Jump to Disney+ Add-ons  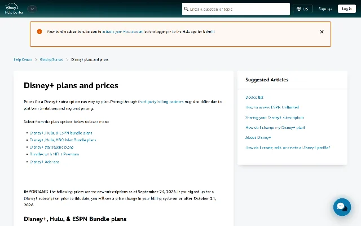(45, 162)
